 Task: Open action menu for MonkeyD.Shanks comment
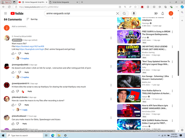(x=111, y=99)
